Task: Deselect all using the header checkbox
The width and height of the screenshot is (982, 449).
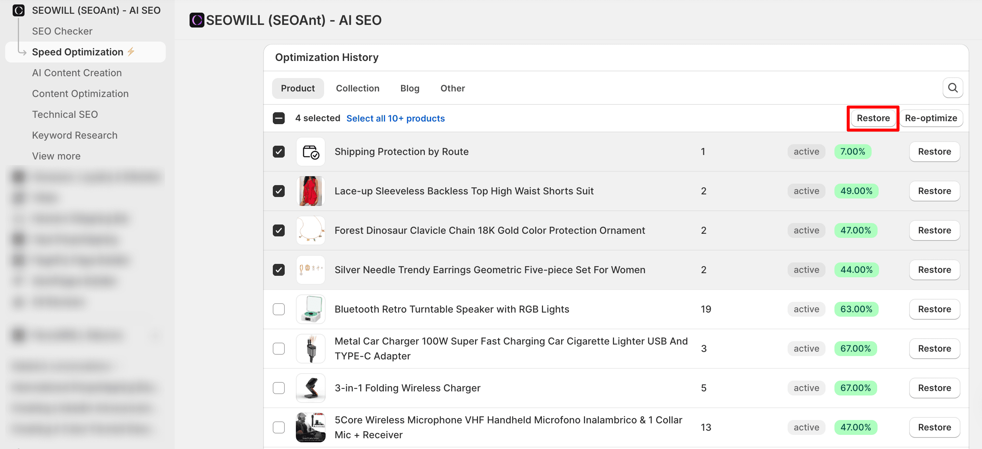Action: pos(279,119)
